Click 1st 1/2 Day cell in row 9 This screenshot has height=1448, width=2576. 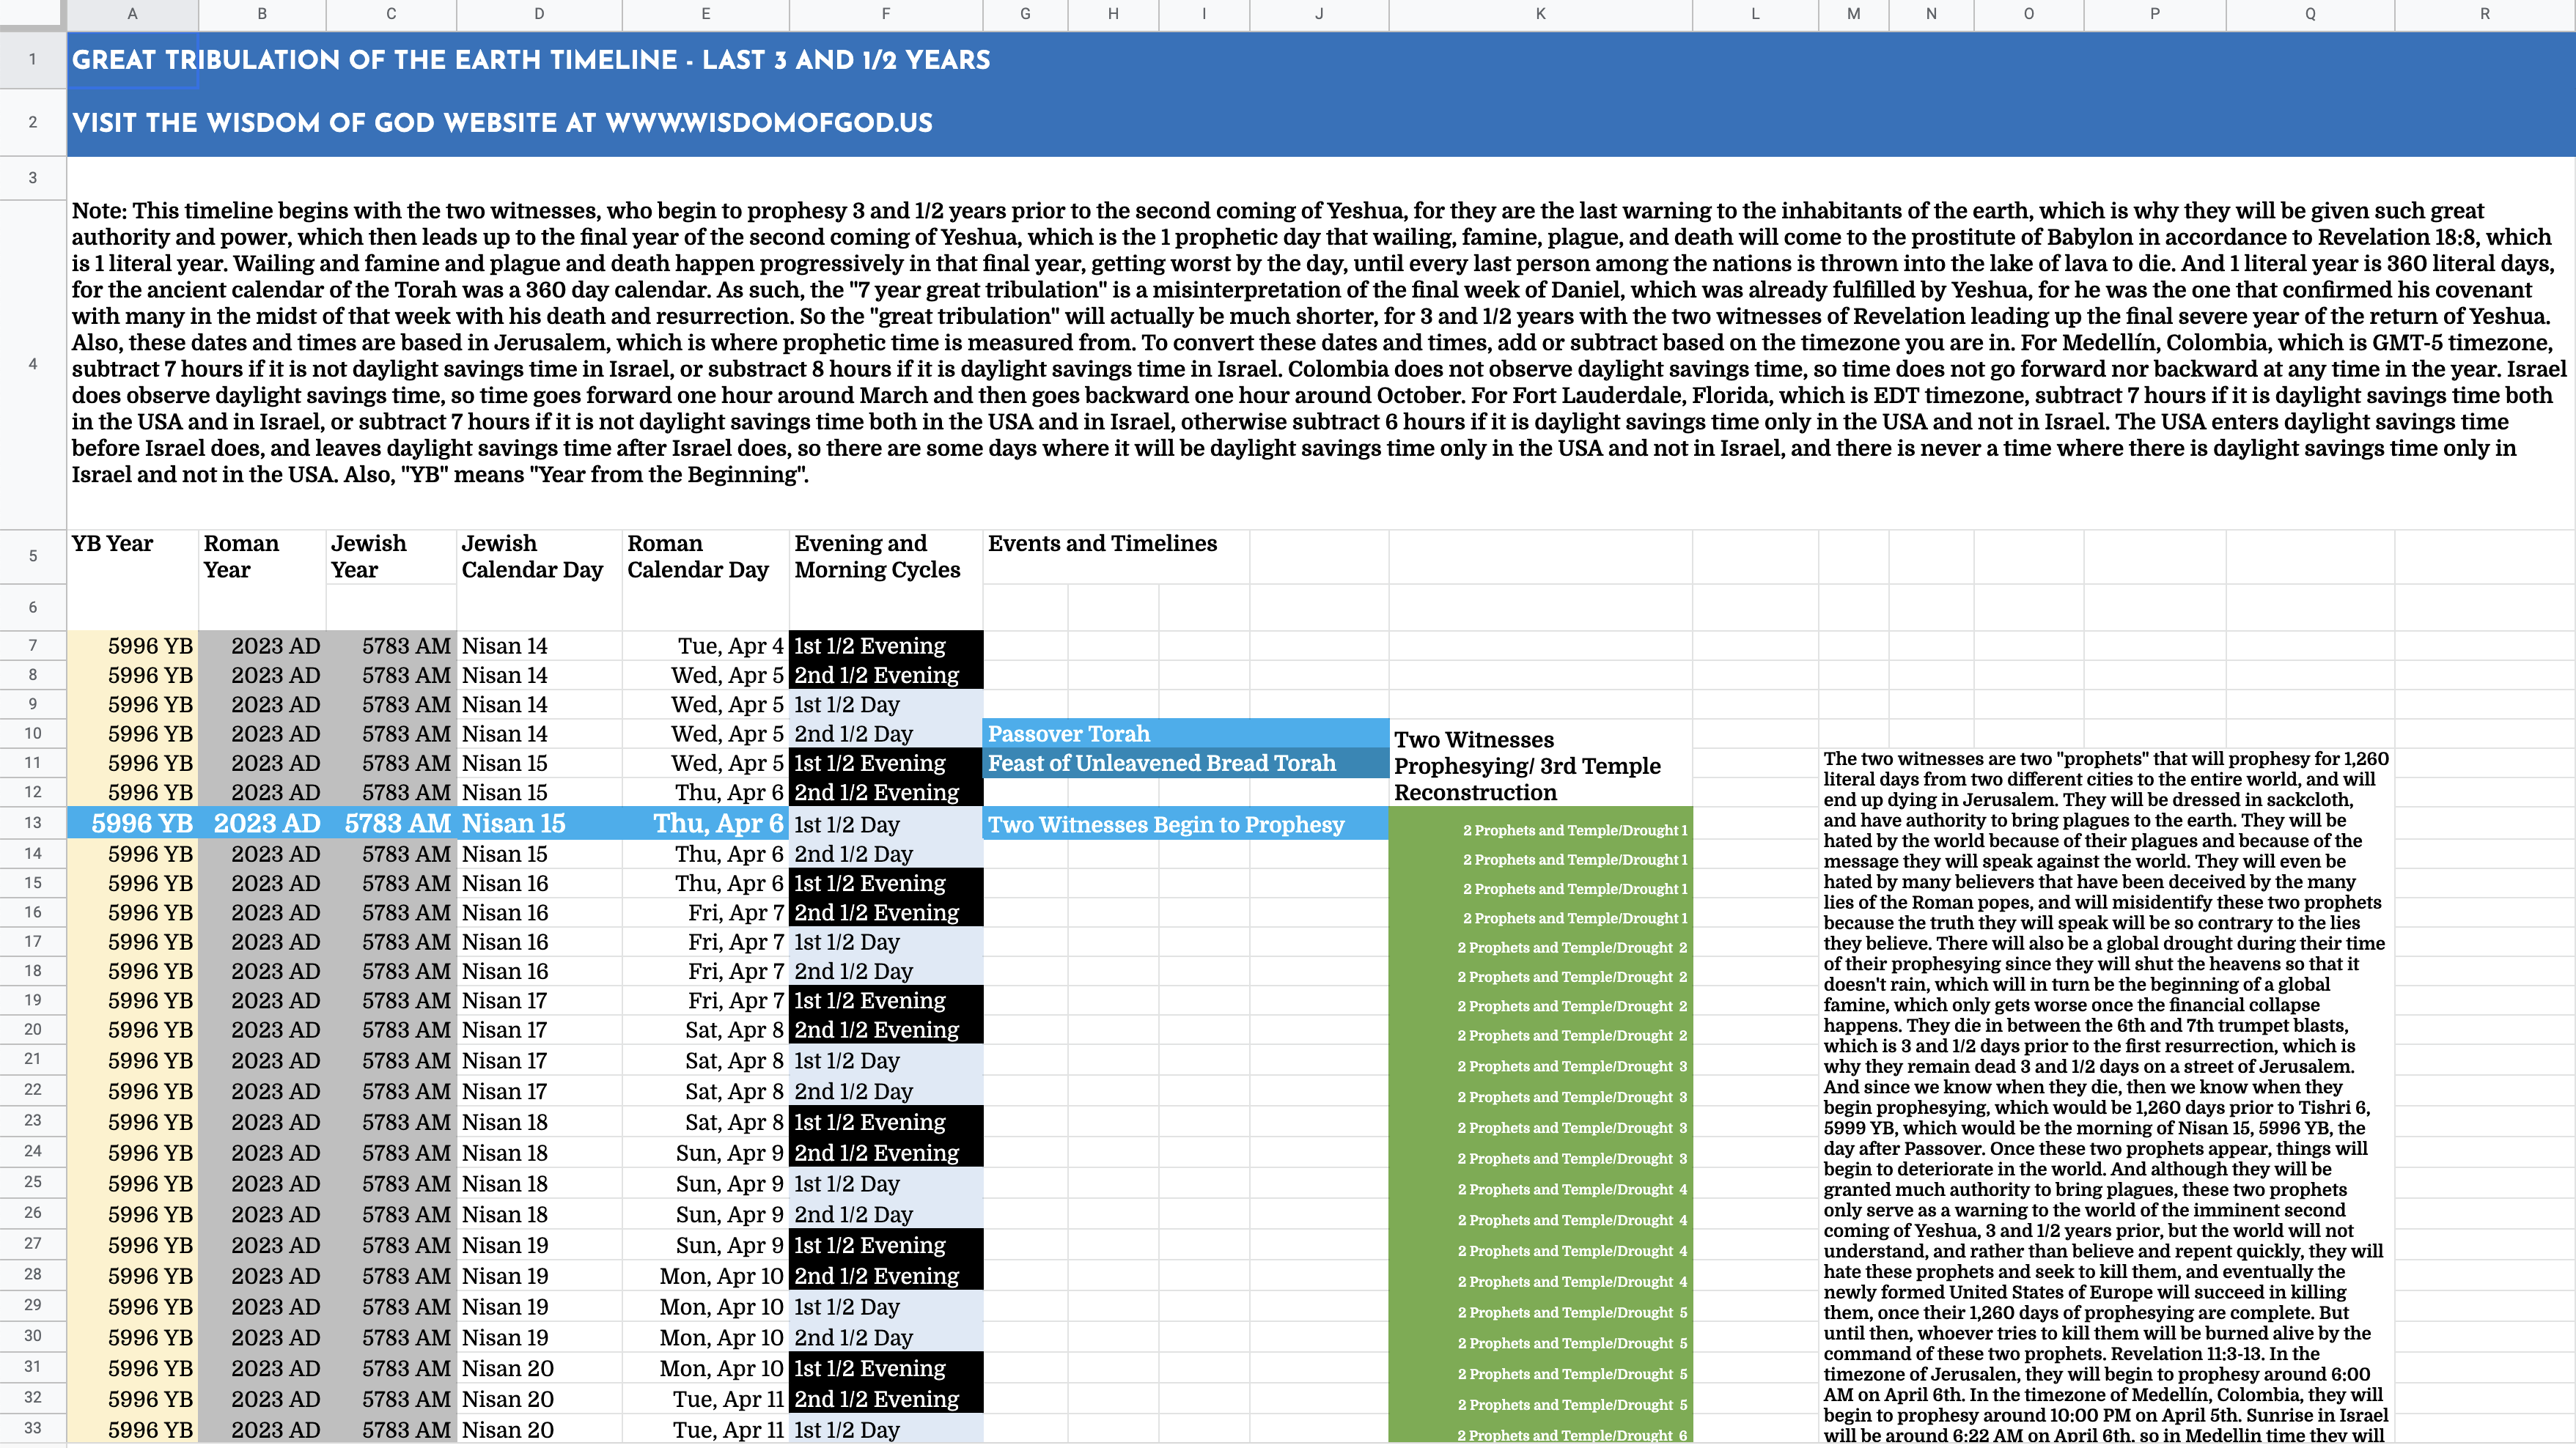(x=886, y=704)
